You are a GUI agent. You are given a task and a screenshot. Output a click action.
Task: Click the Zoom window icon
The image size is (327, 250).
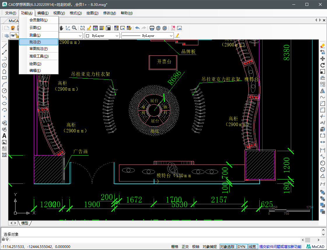(82, 28)
